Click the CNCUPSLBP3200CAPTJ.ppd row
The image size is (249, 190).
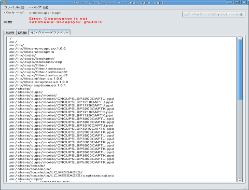pyautogui.click(x=61, y=99)
